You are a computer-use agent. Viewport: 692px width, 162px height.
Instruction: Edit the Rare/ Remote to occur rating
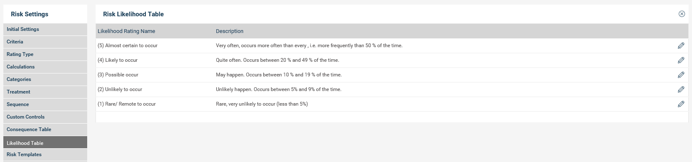click(681, 104)
